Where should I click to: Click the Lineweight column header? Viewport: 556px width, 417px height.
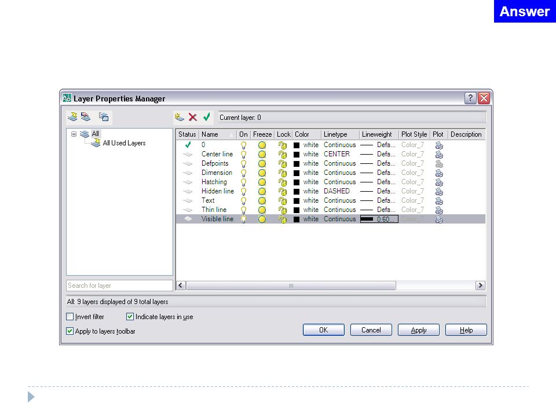point(379,134)
